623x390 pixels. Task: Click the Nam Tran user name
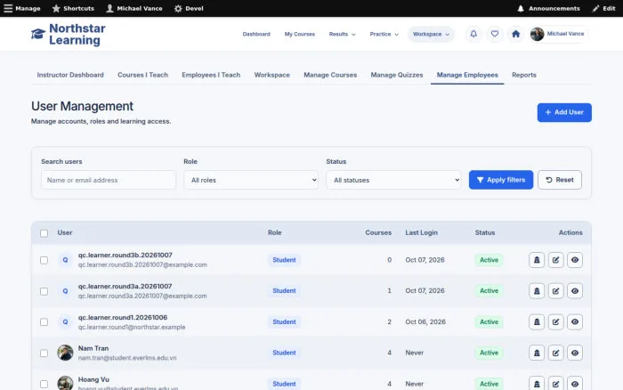[93, 348]
